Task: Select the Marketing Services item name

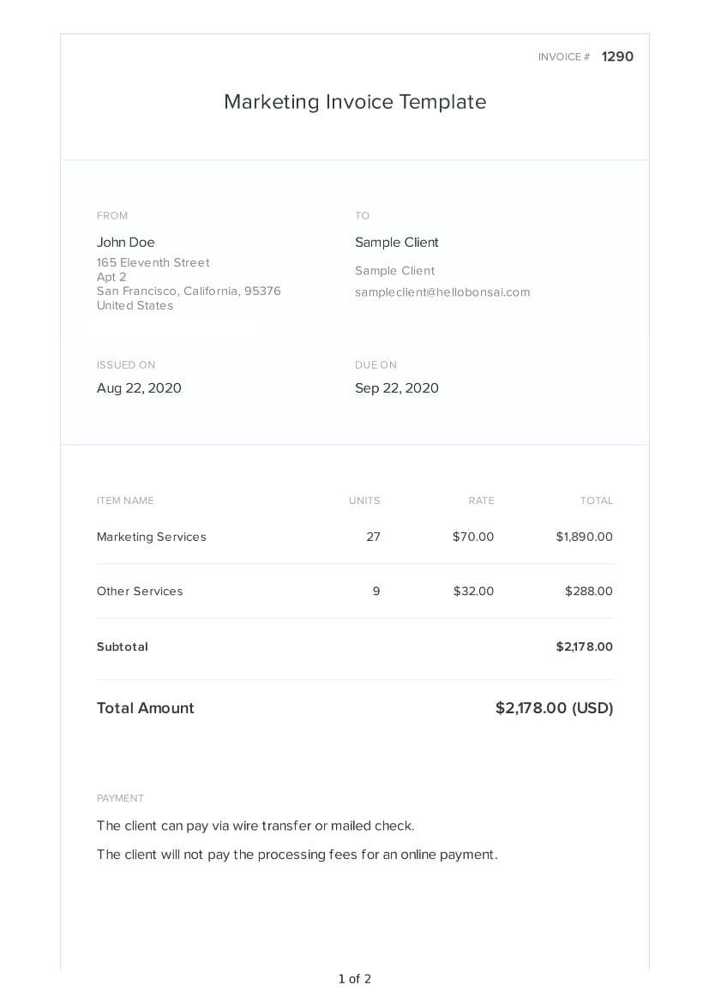Action: coord(152,537)
